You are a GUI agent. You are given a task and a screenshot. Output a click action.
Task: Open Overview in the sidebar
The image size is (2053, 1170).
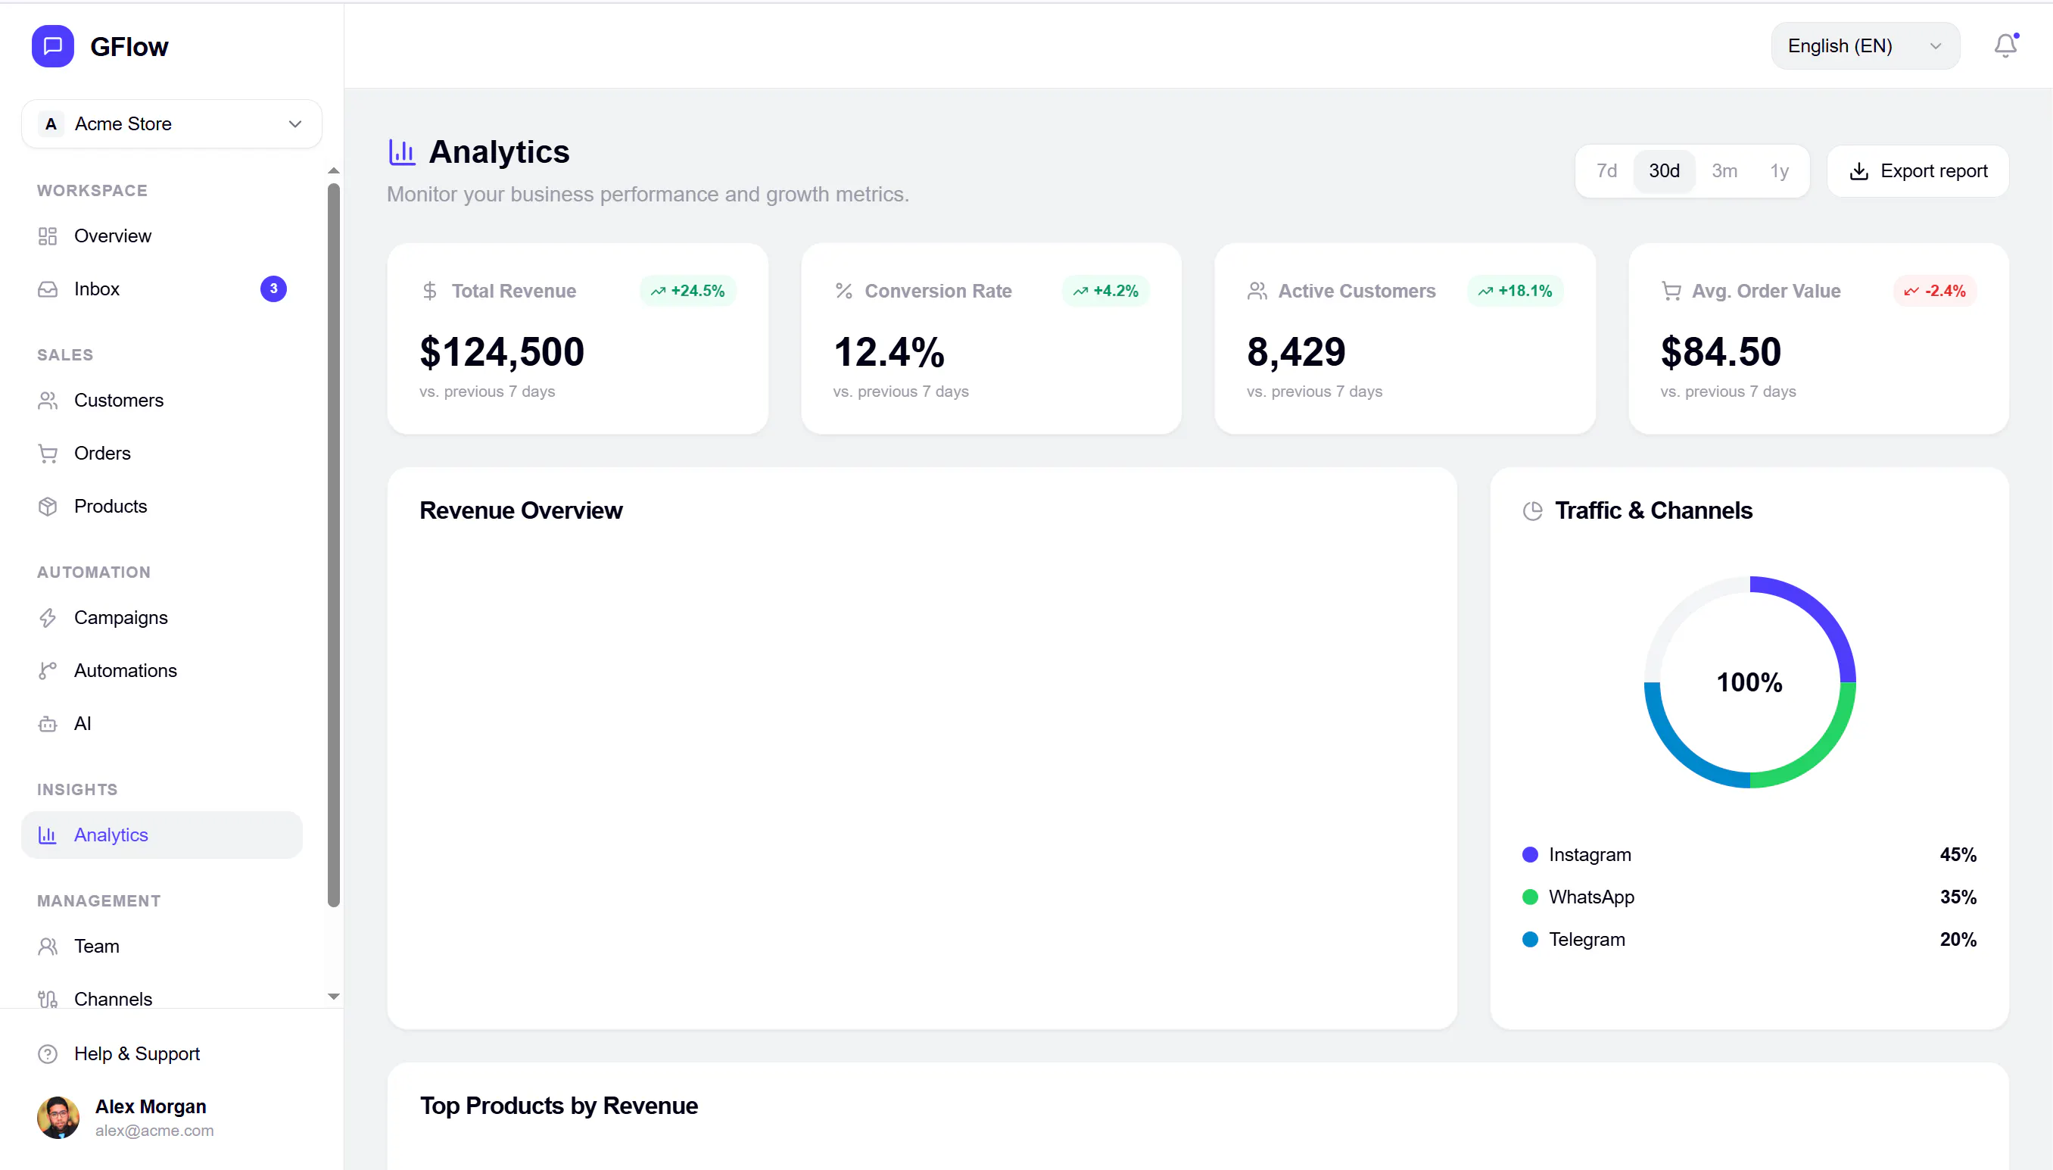(161, 236)
